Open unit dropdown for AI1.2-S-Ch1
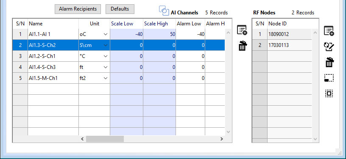346x159 pixels. pos(106,56)
